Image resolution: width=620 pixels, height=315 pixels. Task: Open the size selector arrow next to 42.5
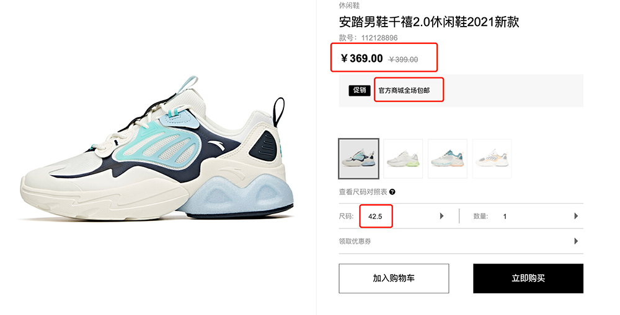pos(441,216)
